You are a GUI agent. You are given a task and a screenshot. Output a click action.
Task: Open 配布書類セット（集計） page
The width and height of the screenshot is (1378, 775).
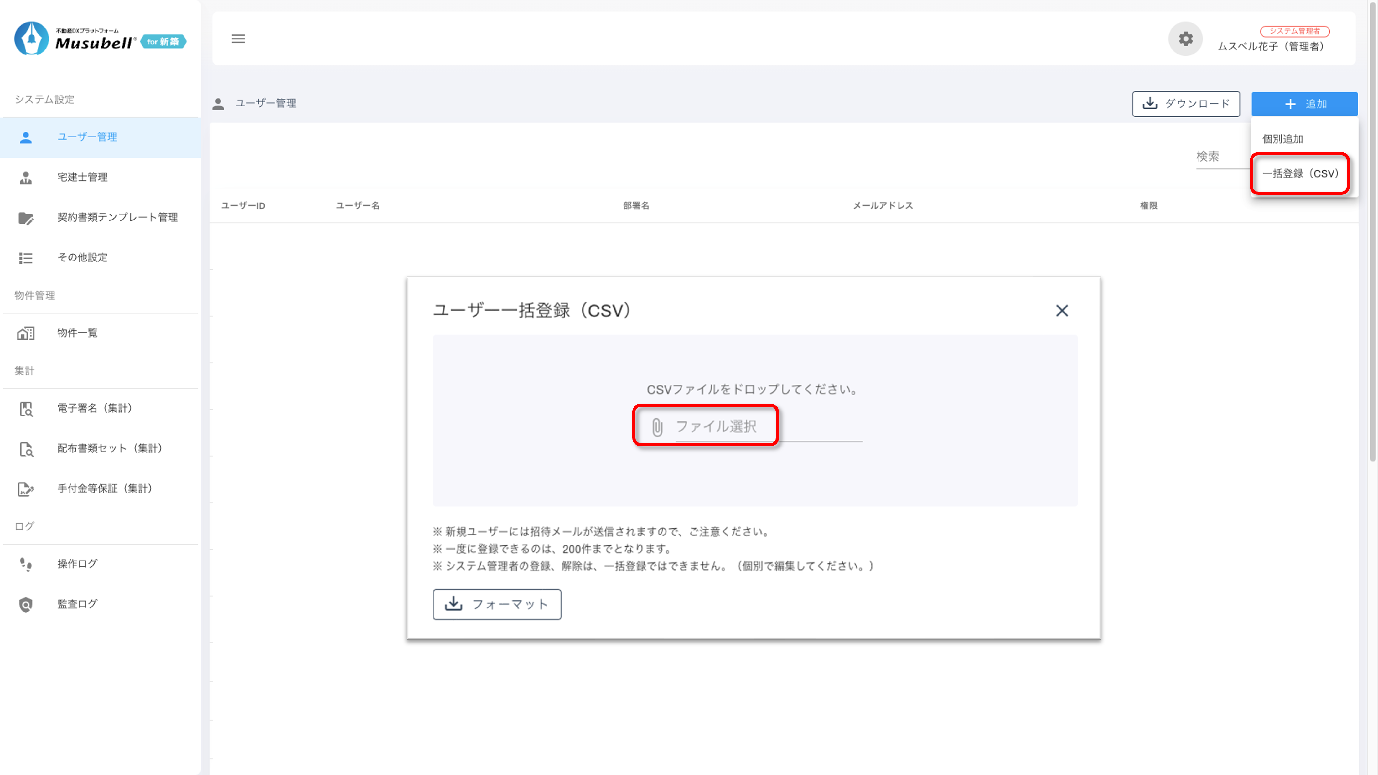[x=110, y=448]
